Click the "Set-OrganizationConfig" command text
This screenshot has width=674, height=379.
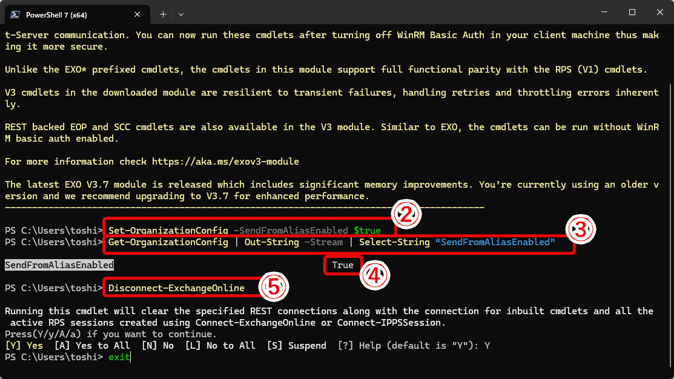pyautogui.click(x=168, y=230)
